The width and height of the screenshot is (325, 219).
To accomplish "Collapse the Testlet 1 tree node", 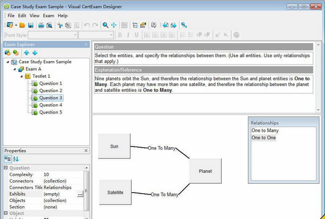I will tap(21, 76).
